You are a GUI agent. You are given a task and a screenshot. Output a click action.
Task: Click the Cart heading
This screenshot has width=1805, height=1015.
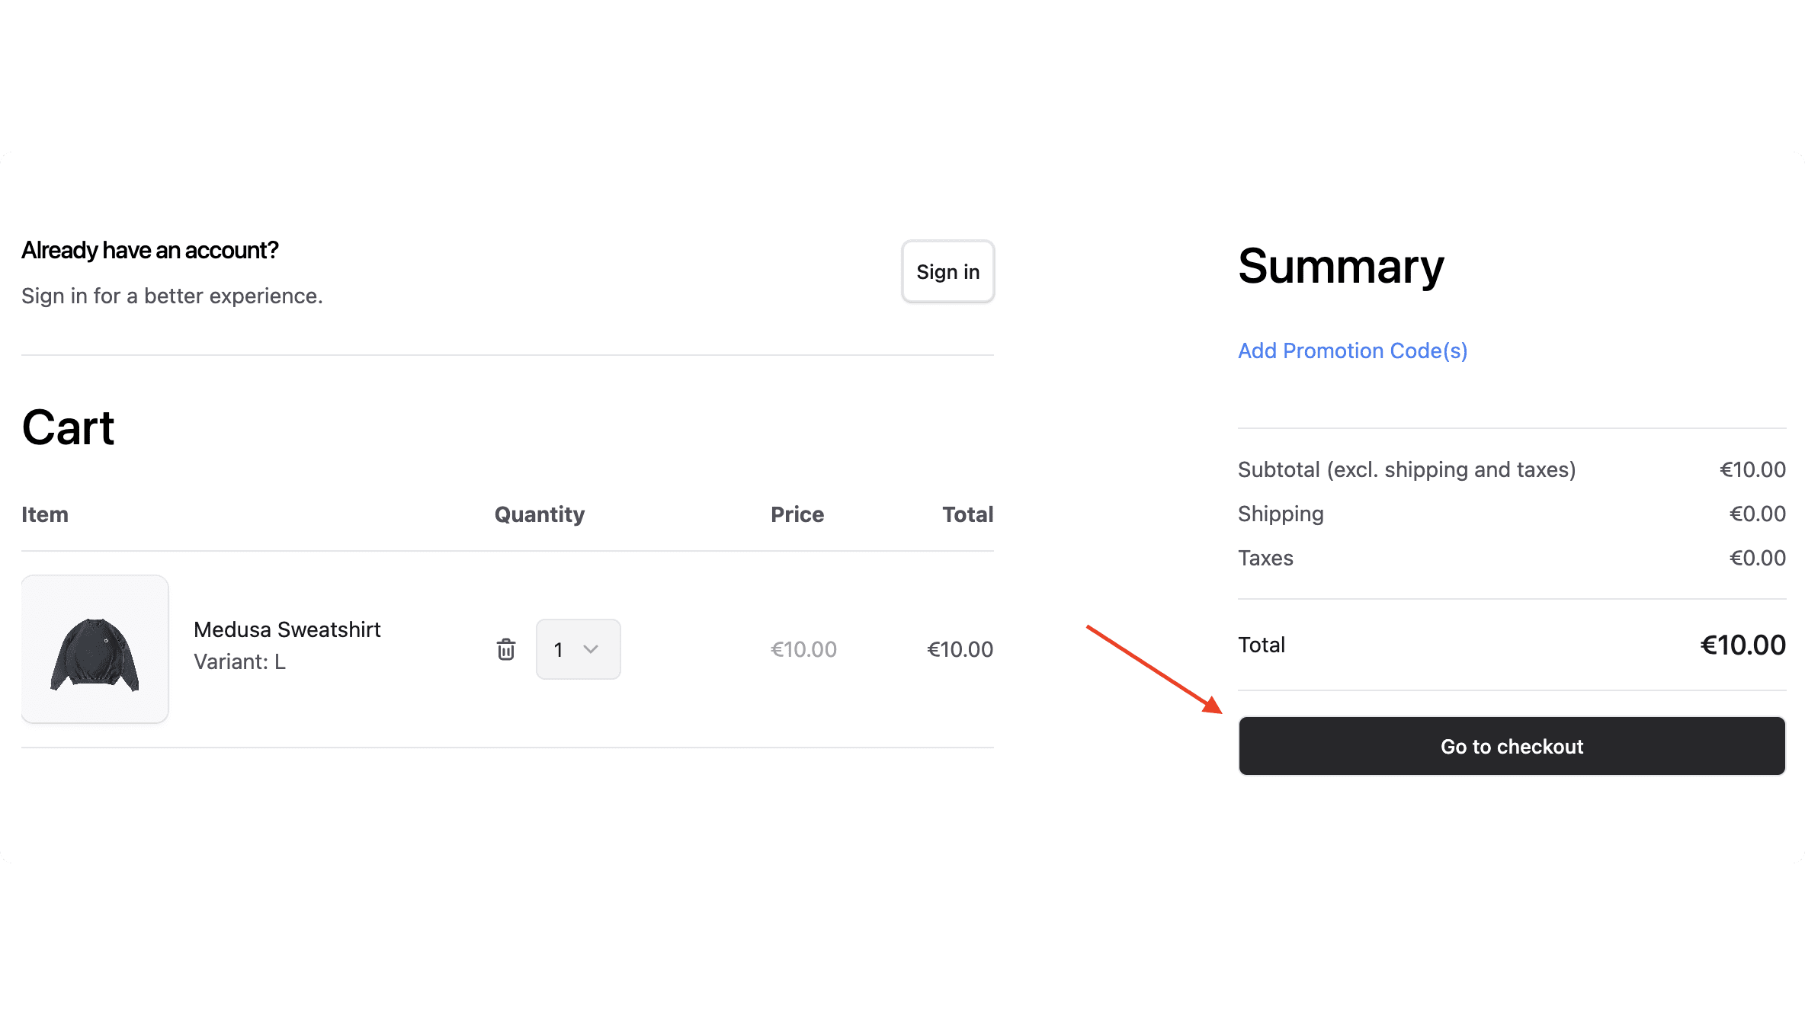(69, 427)
